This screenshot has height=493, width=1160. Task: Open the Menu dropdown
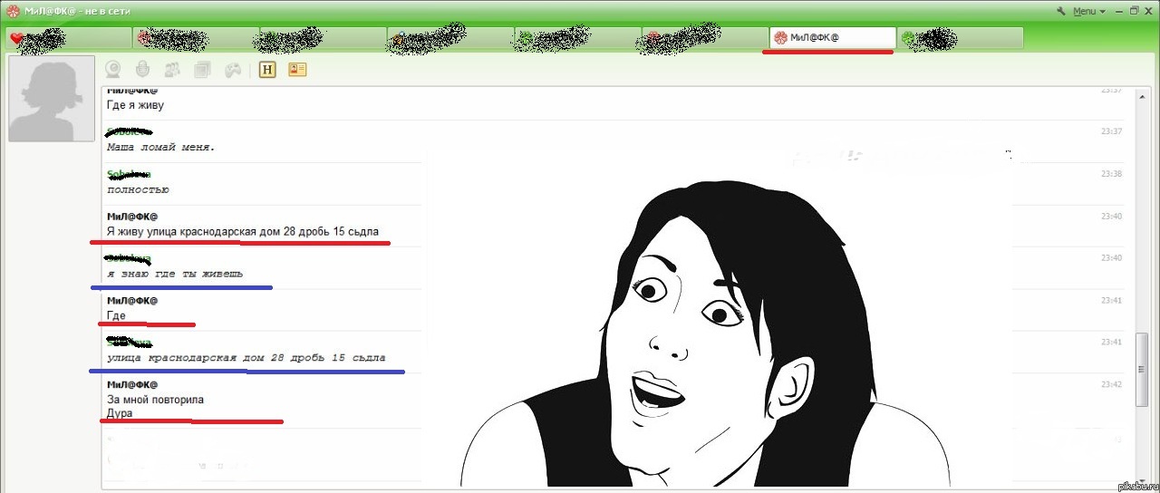pyautogui.click(x=1088, y=11)
